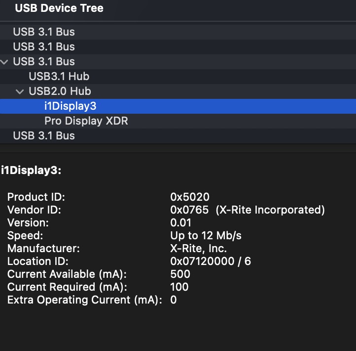Viewport: 356px width, 351px height.
Task: Click the current required value 100
Action: (179, 287)
